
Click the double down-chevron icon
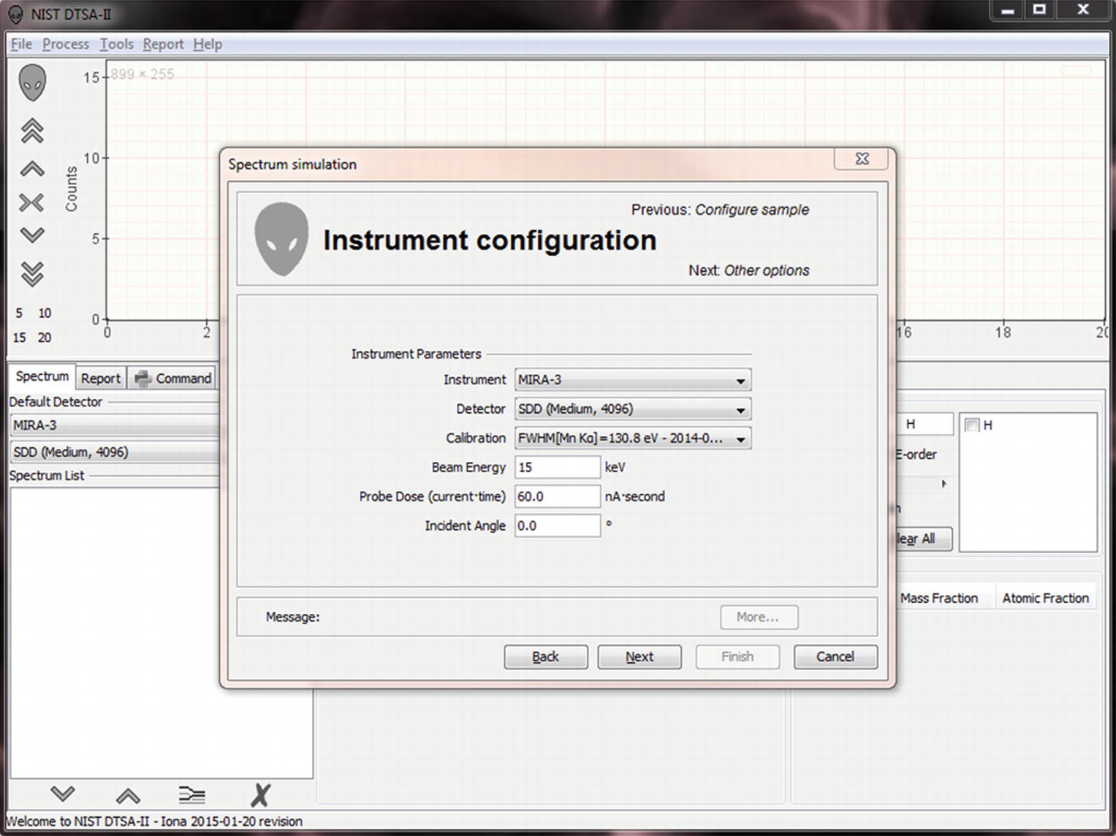point(32,273)
